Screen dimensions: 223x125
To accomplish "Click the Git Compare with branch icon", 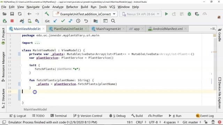I will (70, 21).
